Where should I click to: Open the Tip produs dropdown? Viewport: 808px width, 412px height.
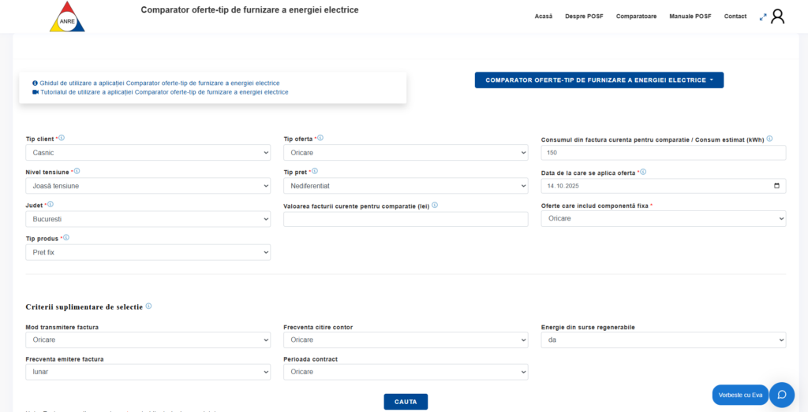click(148, 252)
